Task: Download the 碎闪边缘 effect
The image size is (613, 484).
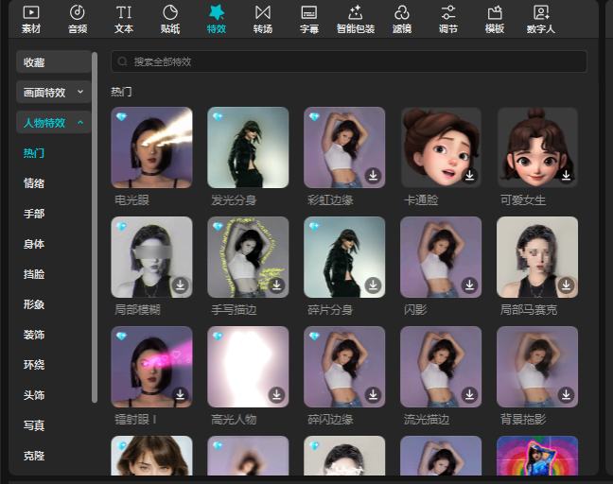Action: [374, 394]
